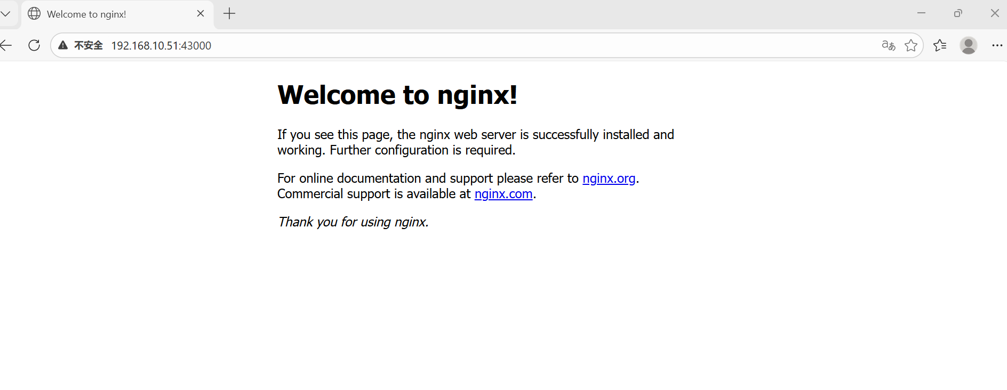Screen dimensions: 1007x390
Task: Open the favorites list icon
Action: [x=940, y=45]
